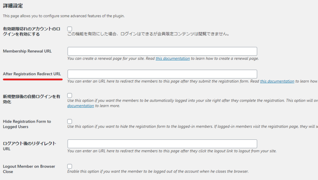This screenshot has width=318, height=180.
Task: Open documentation link for renewal page
Action: 173,59
